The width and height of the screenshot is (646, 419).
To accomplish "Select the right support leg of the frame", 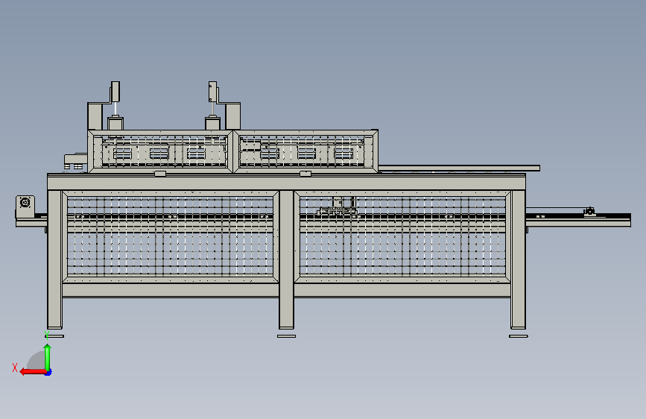I will click(519, 259).
